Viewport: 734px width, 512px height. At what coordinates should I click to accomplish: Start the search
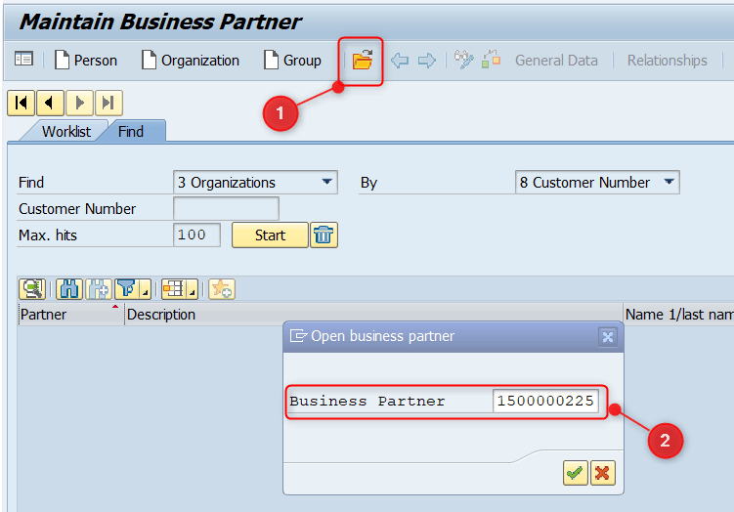tap(270, 235)
